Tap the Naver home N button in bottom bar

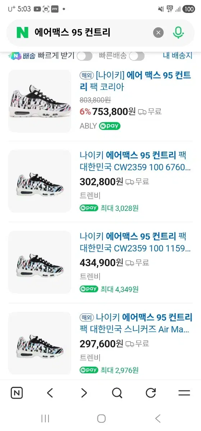(17, 393)
